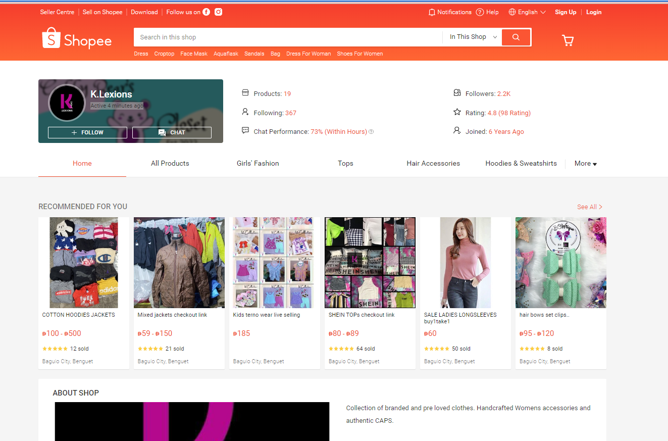
Task: Click the Followers count 2.2K
Action: 504,94
